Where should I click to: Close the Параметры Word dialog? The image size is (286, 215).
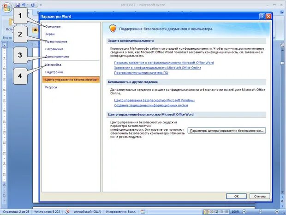tap(268, 17)
